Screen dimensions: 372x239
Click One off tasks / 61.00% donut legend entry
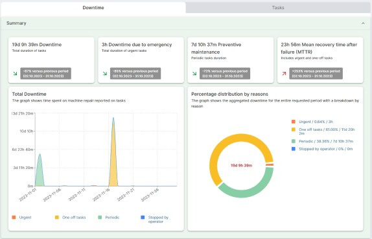coord(327,131)
